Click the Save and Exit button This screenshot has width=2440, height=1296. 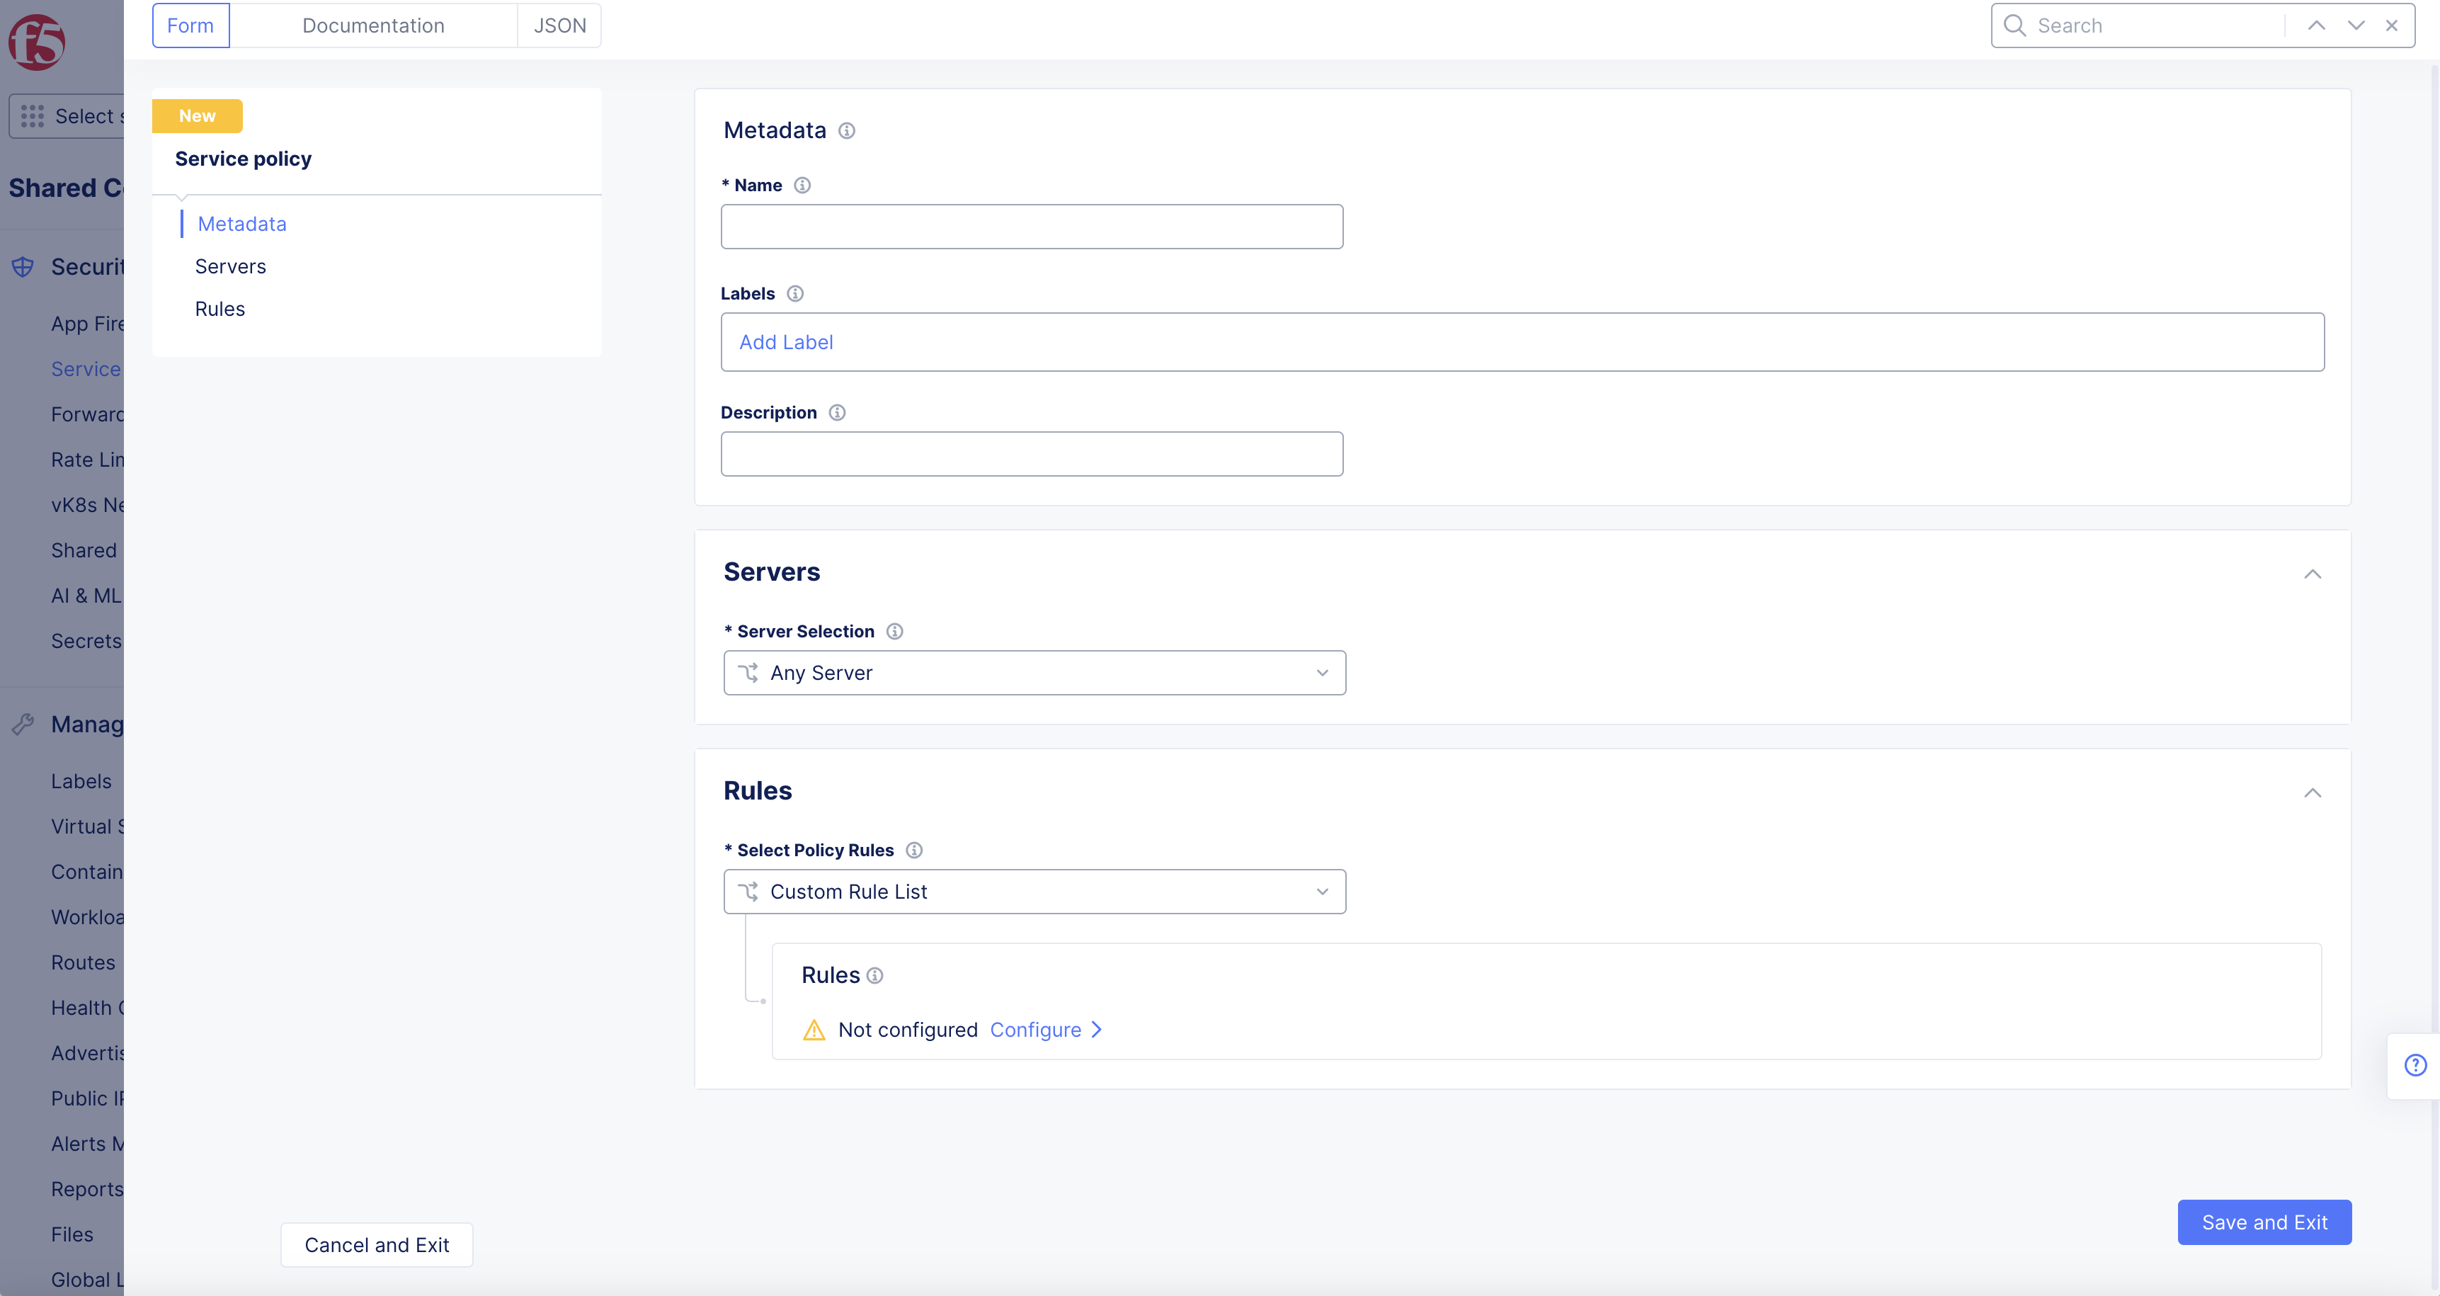pyautogui.click(x=2264, y=1222)
